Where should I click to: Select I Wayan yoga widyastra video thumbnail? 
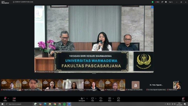click(x=32, y=85)
